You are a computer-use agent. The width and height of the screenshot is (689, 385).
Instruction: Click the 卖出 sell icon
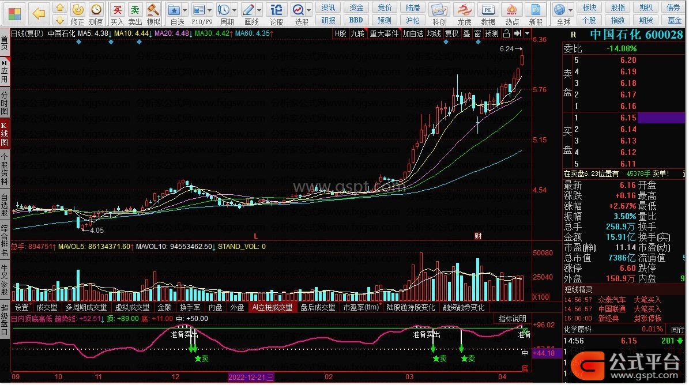point(135,14)
